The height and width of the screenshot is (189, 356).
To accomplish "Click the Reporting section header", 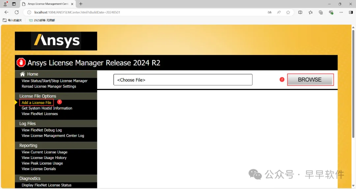I will click(28, 146).
